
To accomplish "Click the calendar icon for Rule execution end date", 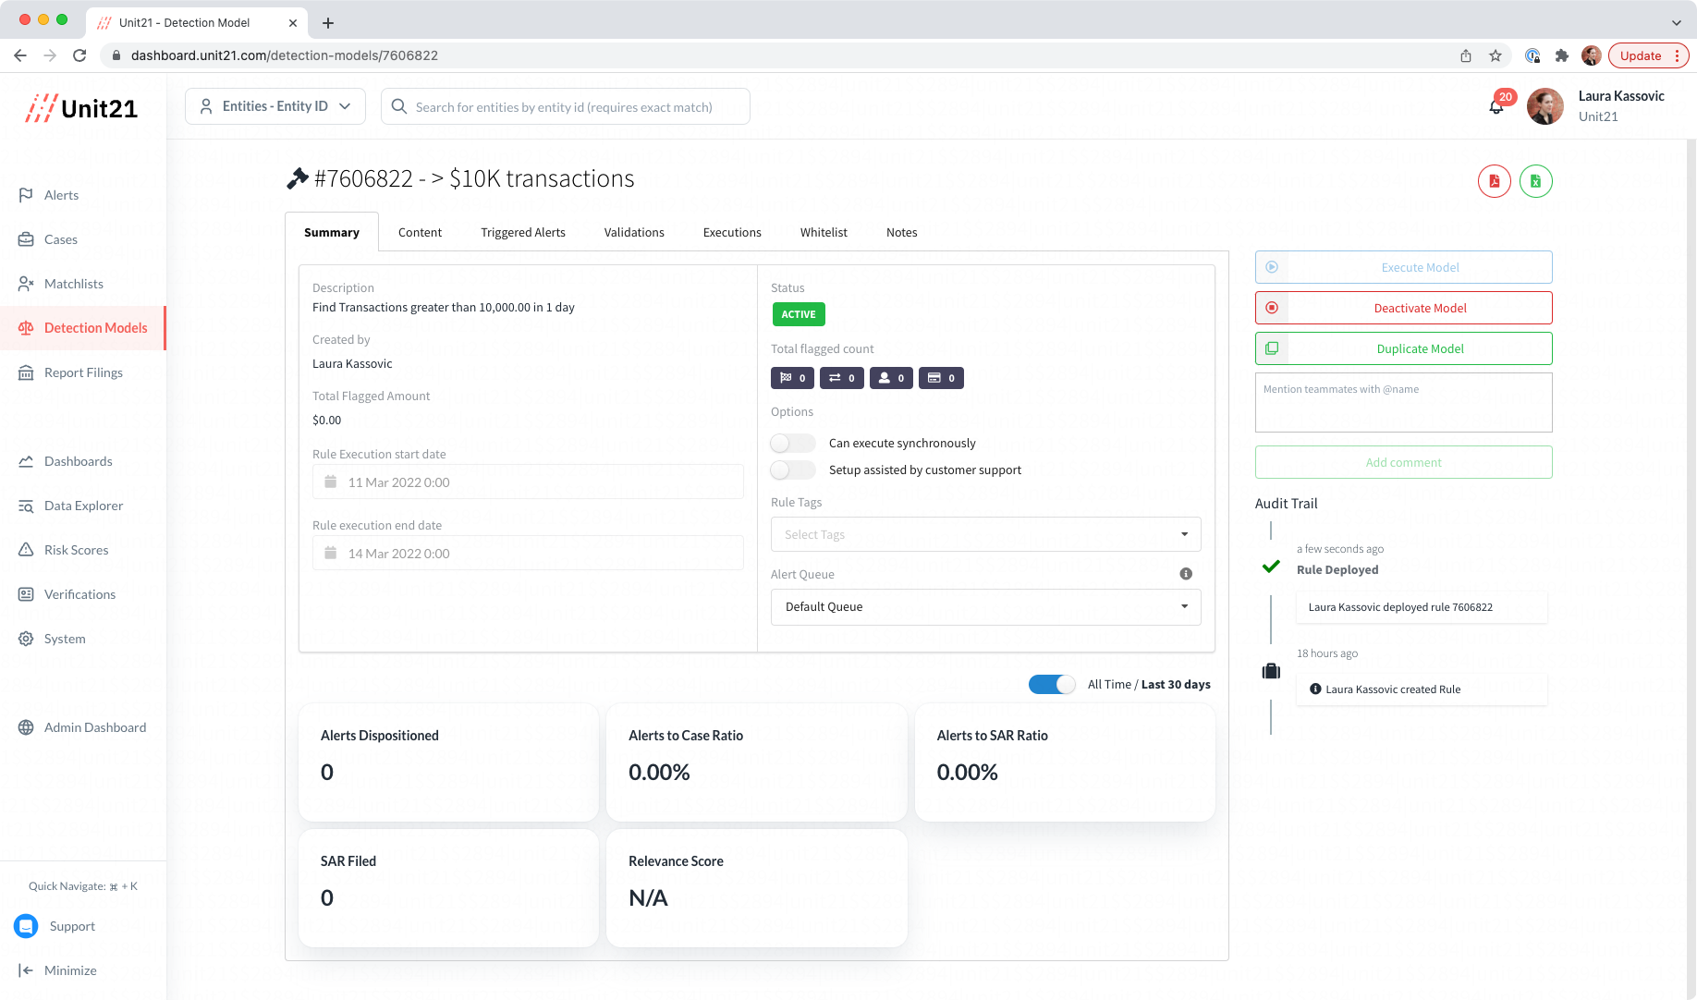I will click(331, 553).
